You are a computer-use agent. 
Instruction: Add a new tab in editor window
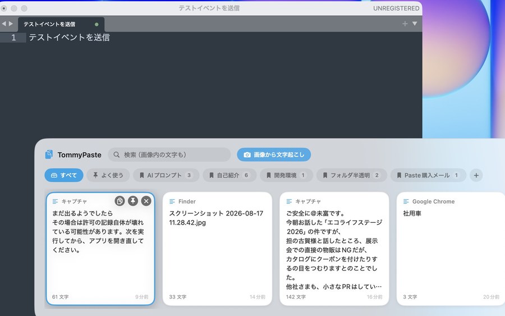point(405,24)
